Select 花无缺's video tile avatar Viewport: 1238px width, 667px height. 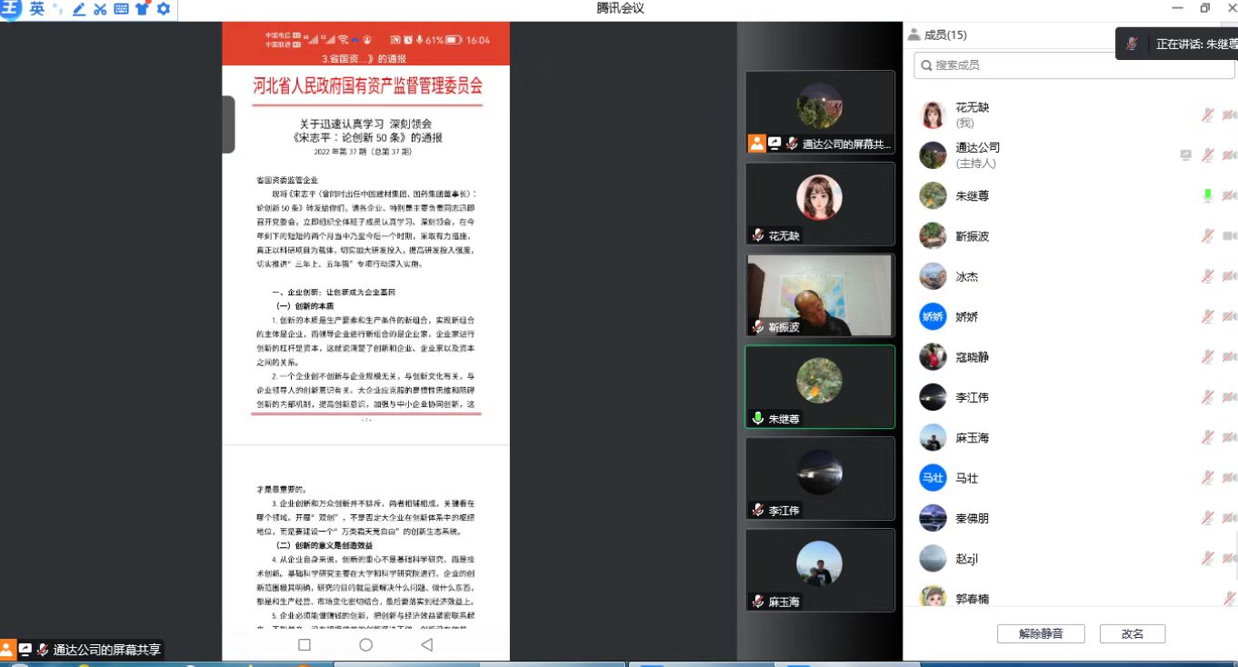(820, 197)
